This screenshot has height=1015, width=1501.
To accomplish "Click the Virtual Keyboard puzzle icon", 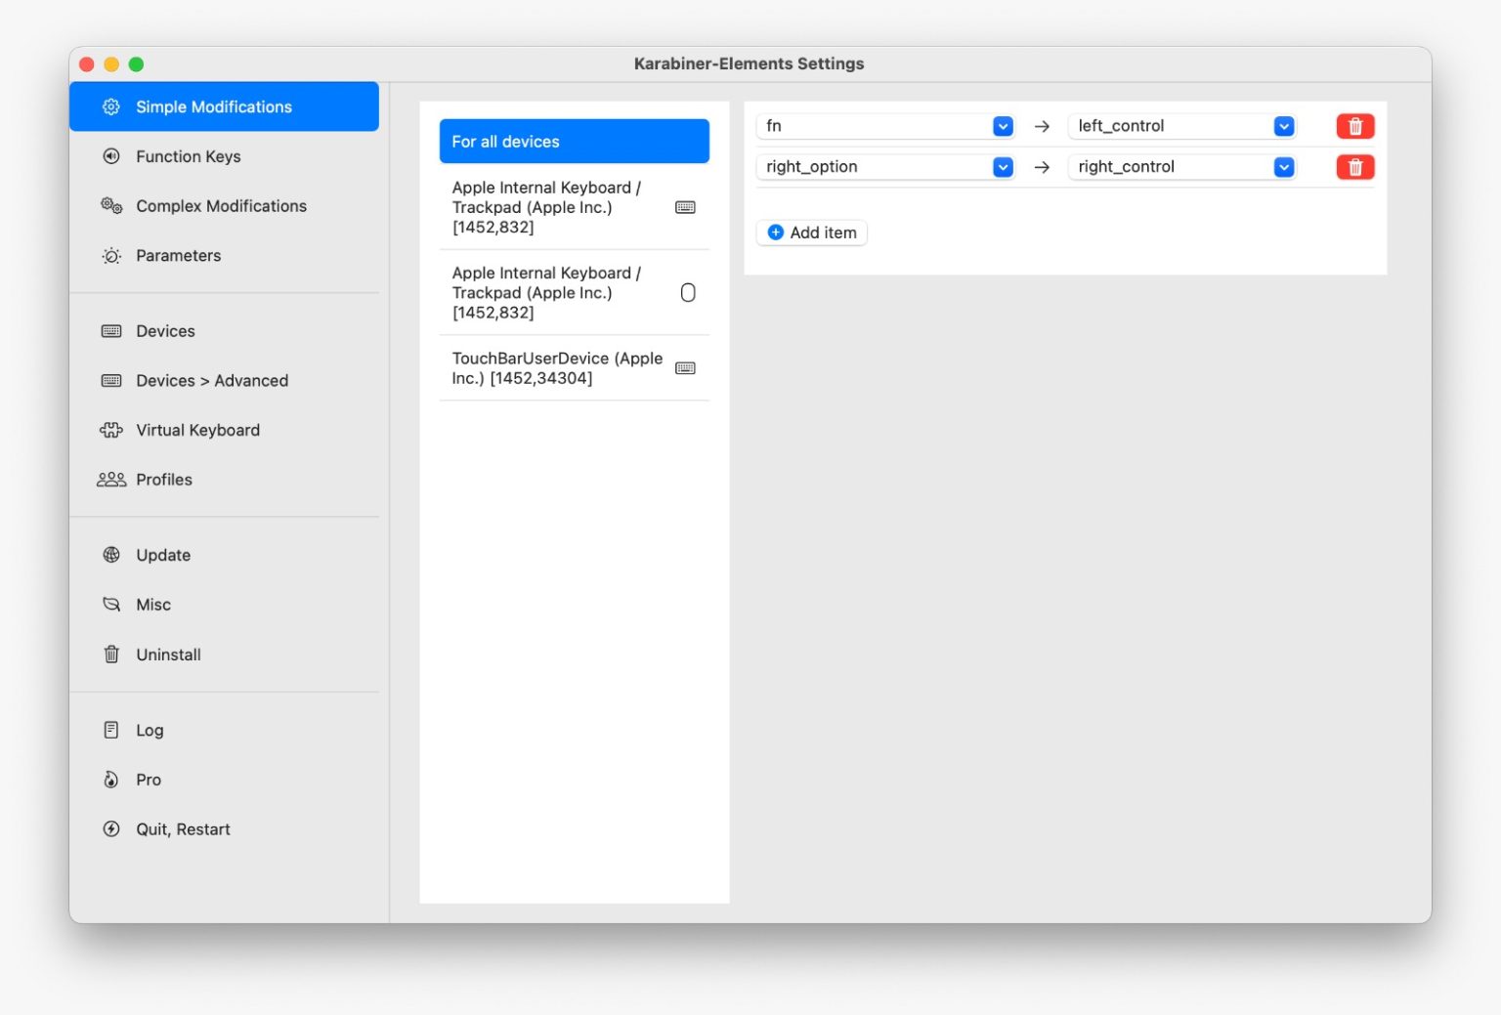I will tap(110, 430).
